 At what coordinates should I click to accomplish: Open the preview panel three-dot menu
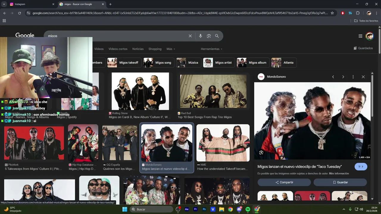click(x=353, y=77)
